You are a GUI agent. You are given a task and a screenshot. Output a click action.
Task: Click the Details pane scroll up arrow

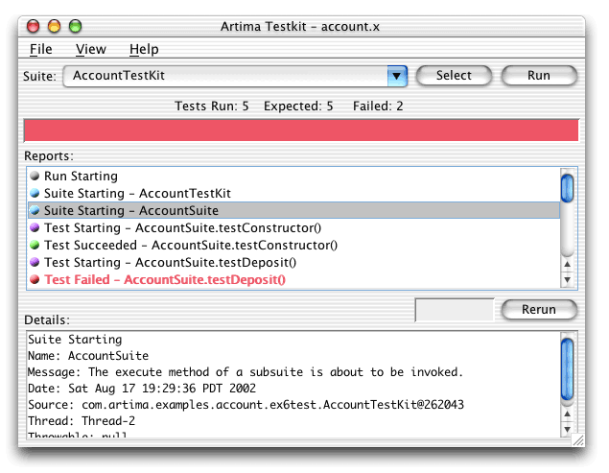point(568,414)
